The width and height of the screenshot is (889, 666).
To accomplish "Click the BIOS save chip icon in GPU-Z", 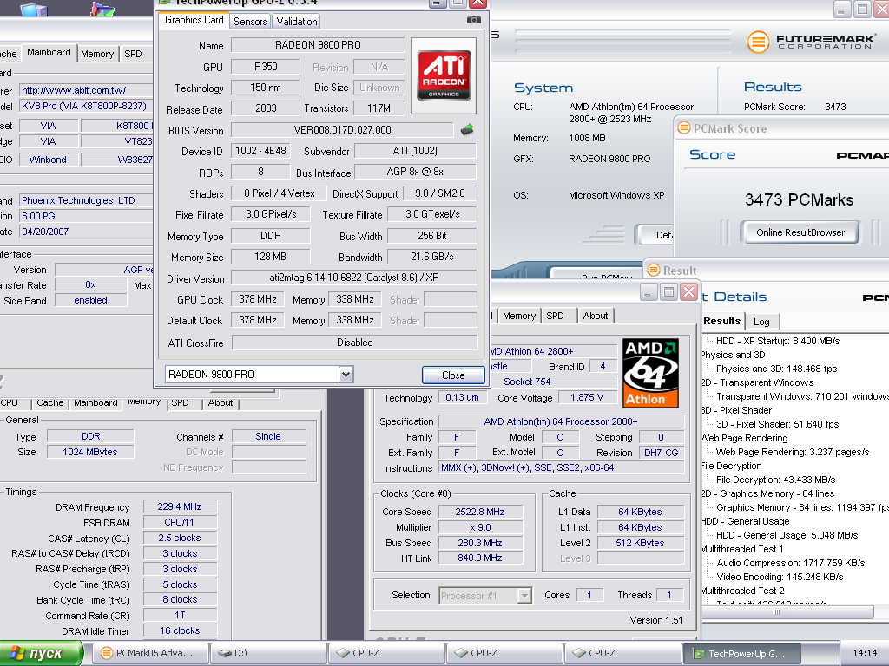I will tap(467, 130).
